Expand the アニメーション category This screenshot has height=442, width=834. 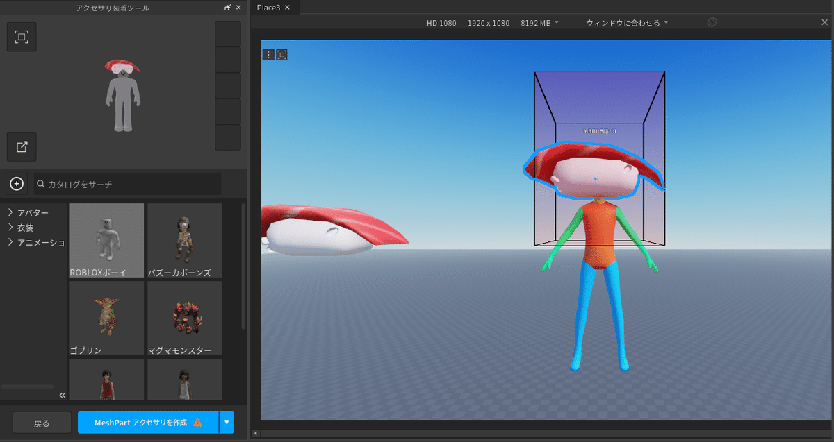(x=10, y=242)
